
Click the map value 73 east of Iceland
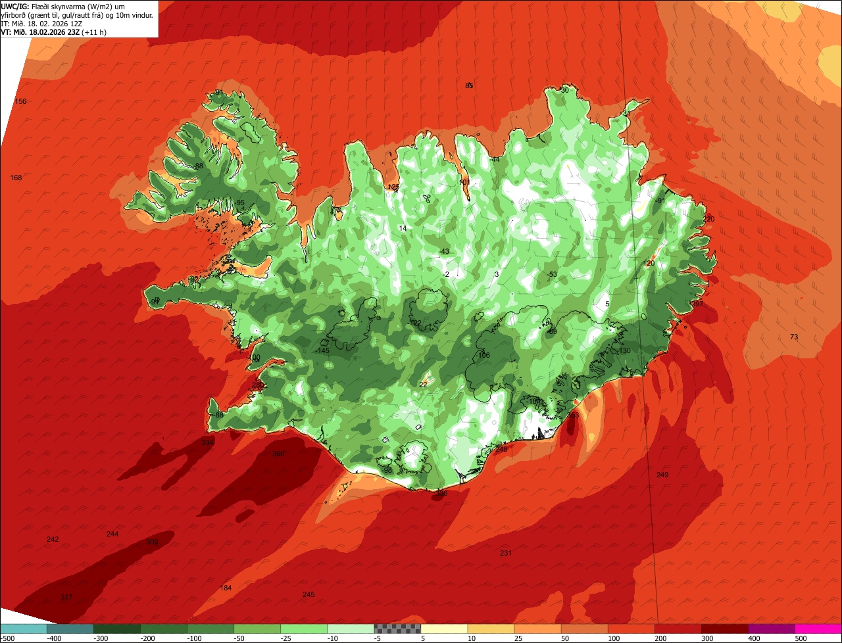[x=794, y=337]
